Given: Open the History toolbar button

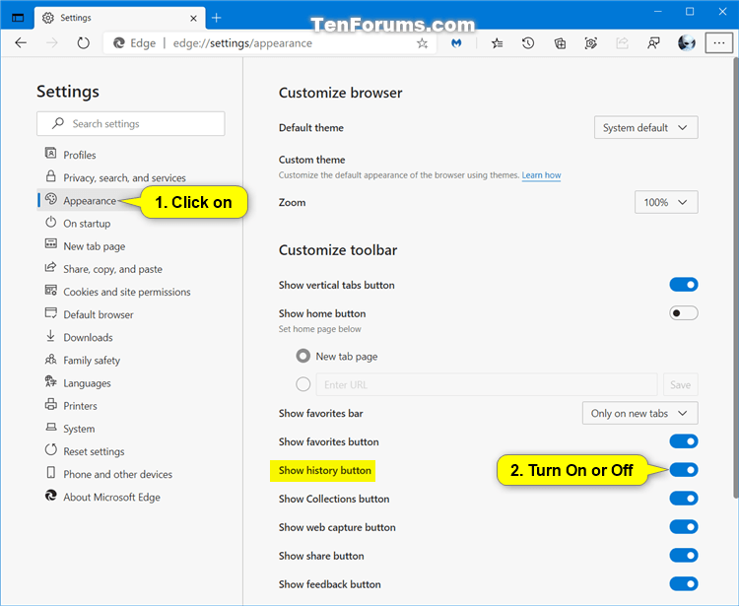Looking at the screenshot, I should tap(528, 43).
